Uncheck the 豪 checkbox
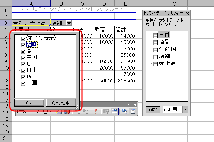Image resolution: width=214 pixels, height=142 pixels. (x=23, y=51)
